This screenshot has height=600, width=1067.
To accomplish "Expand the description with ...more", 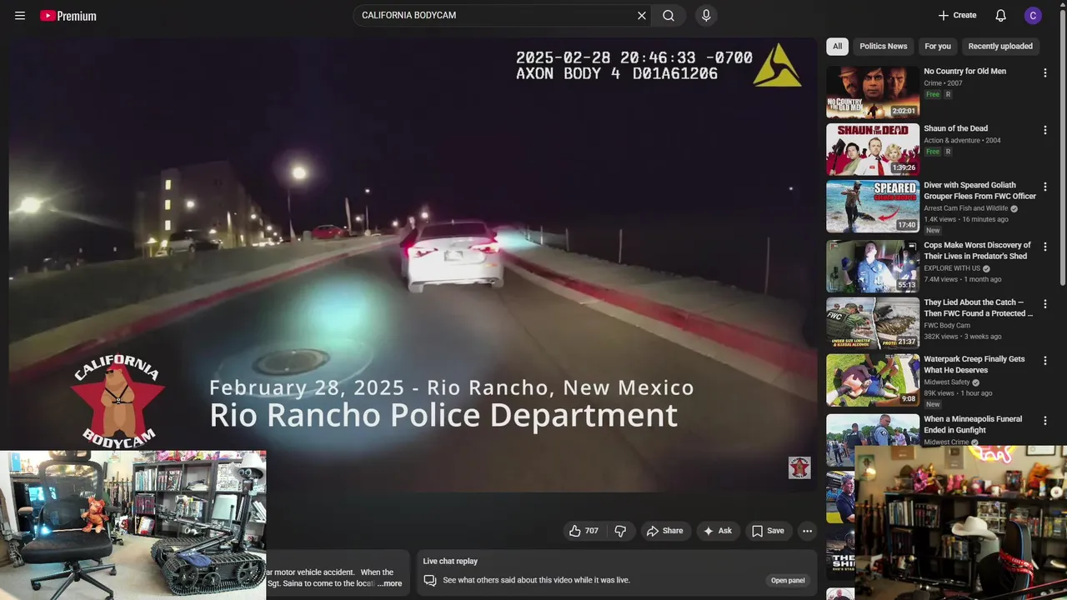I will pyautogui.click(x=389, y=583).
